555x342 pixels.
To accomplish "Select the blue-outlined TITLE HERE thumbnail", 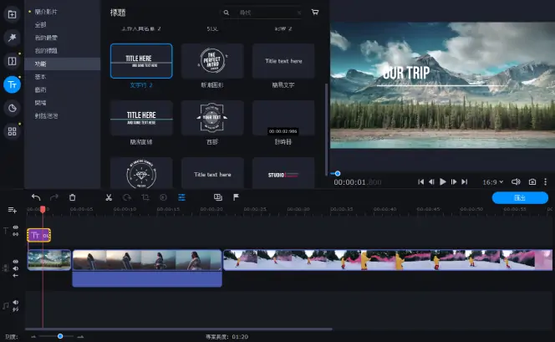I will click(141, 61).
